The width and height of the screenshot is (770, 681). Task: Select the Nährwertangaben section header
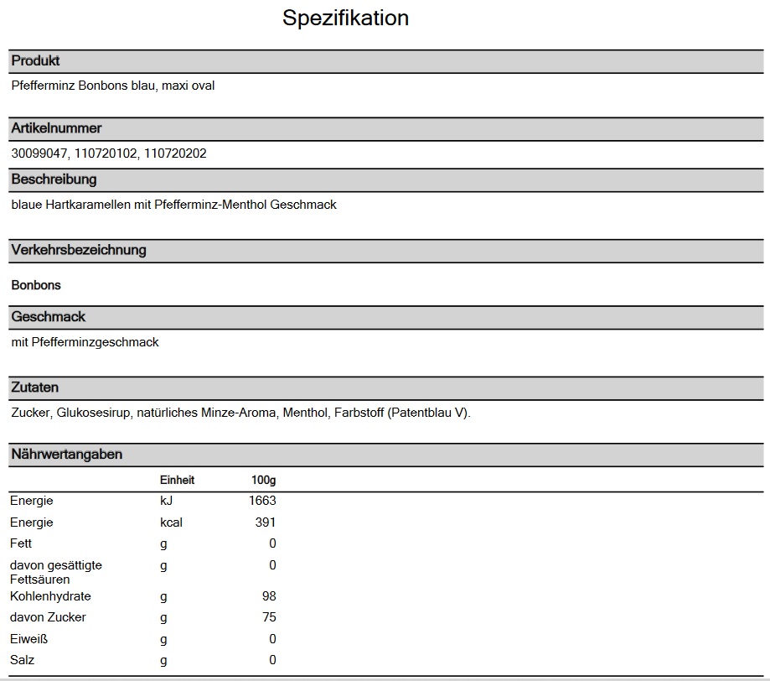[67, 455]
